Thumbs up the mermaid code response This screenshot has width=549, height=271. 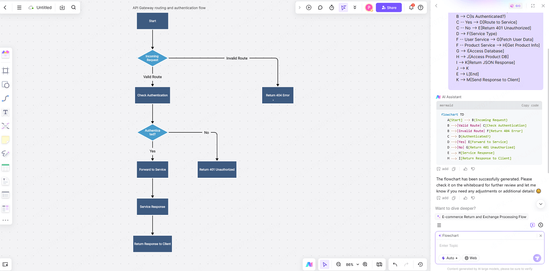coord(465,169)
